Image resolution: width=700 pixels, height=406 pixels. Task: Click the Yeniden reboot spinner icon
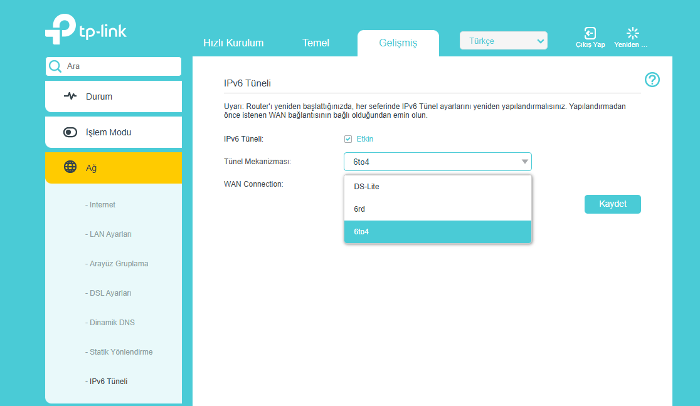pyautogui.click(x=633, y=33)
